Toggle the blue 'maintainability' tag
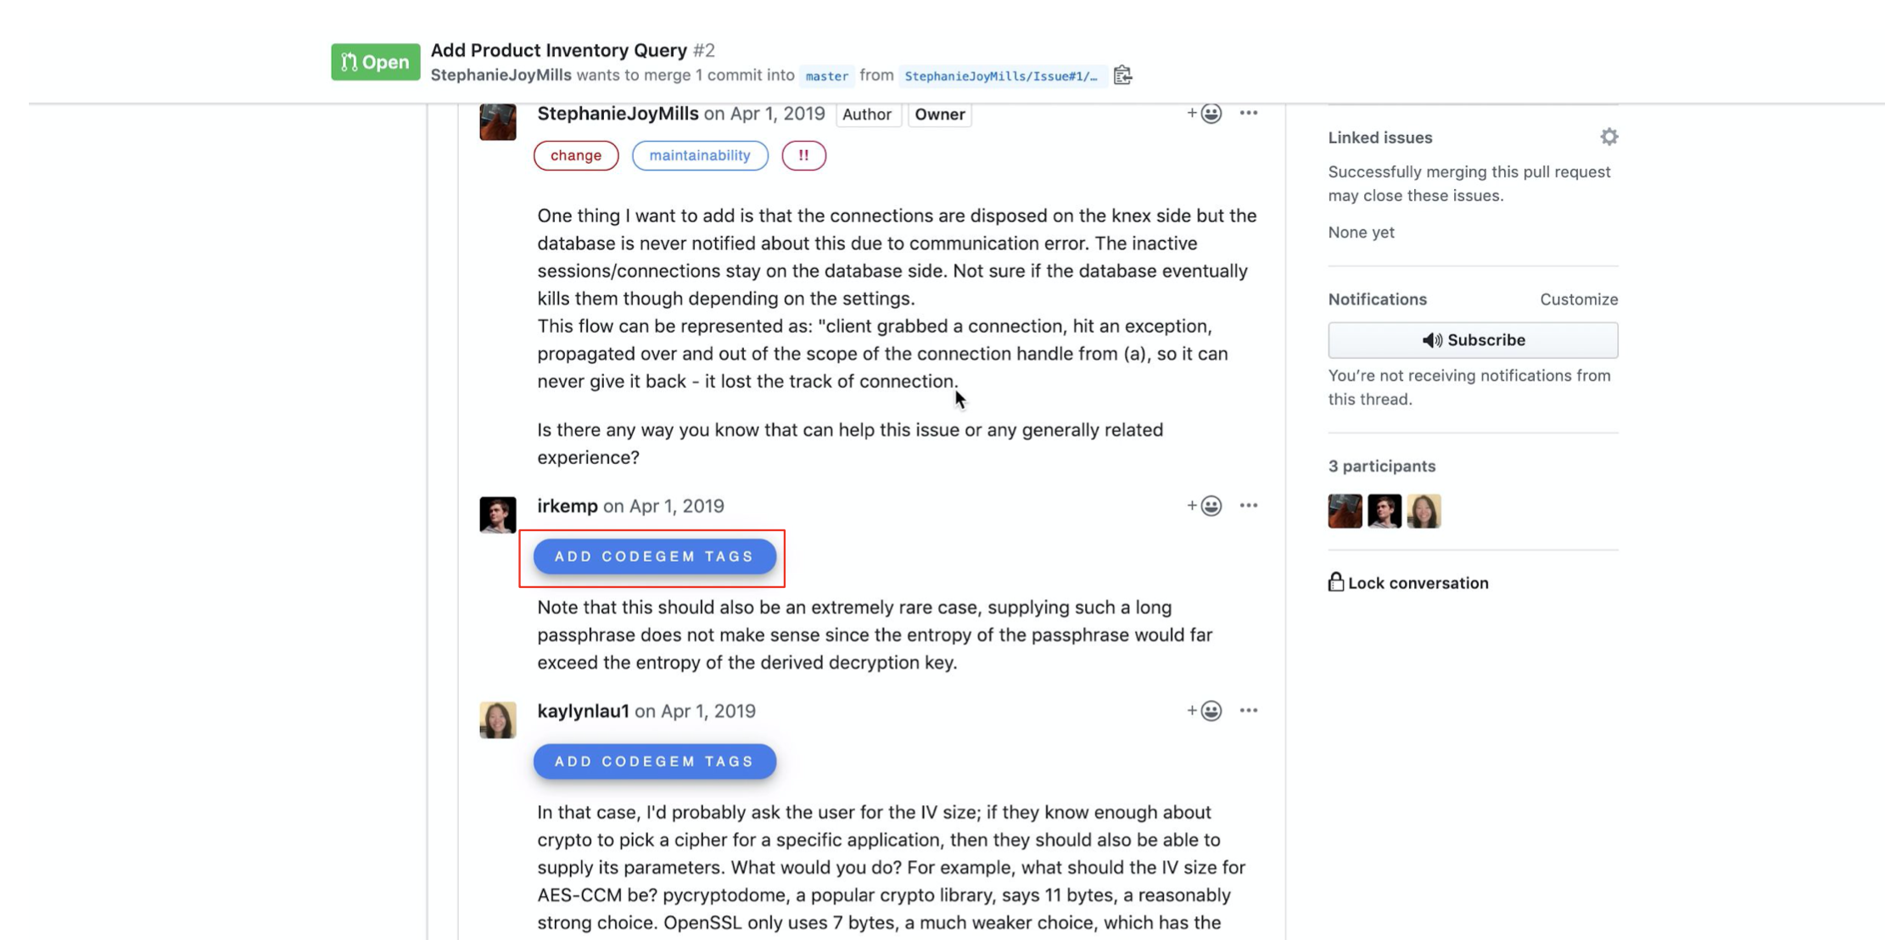The height and width of the screenshot is (940, 1885). pos(700,155)
